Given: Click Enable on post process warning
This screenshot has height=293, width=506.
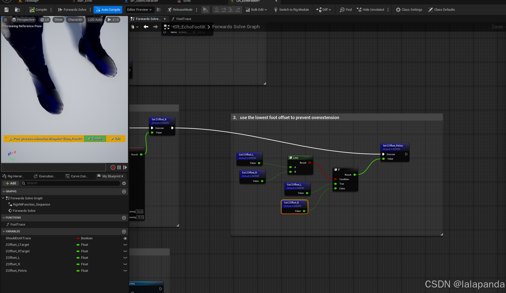Looking at the screenshot, I should click(x=95, y=139).
